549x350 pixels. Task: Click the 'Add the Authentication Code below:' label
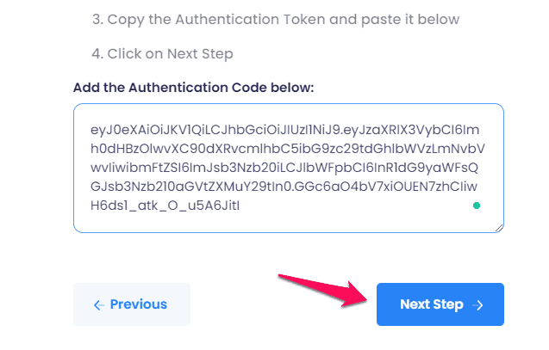click(194, 88)
